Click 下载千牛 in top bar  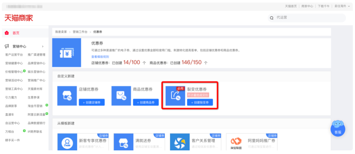[324, 6]
